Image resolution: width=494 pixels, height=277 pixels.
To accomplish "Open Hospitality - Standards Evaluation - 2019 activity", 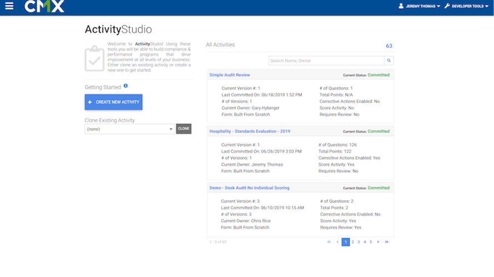I will click(x=250, y=131).
